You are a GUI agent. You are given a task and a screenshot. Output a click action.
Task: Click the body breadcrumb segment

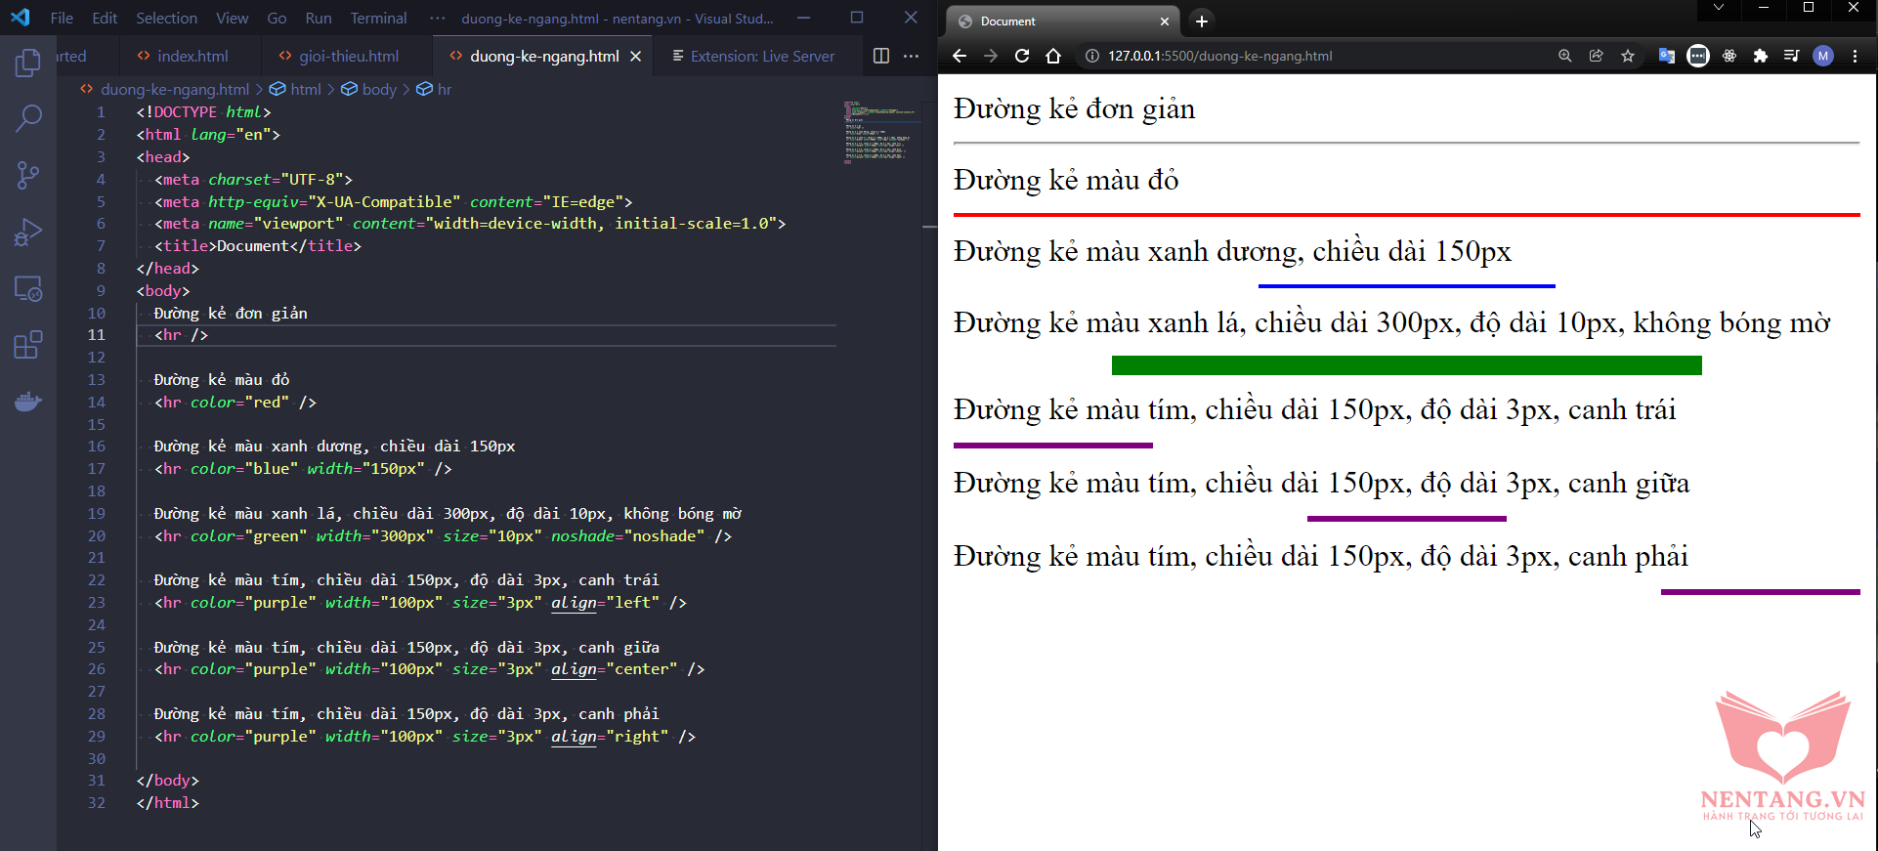point(379,90)
